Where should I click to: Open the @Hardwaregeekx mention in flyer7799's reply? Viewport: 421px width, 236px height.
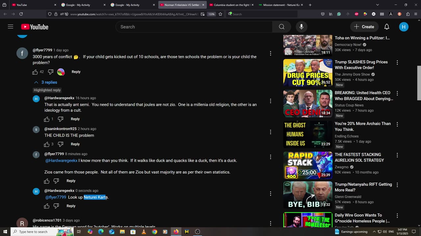pos(61,161)
